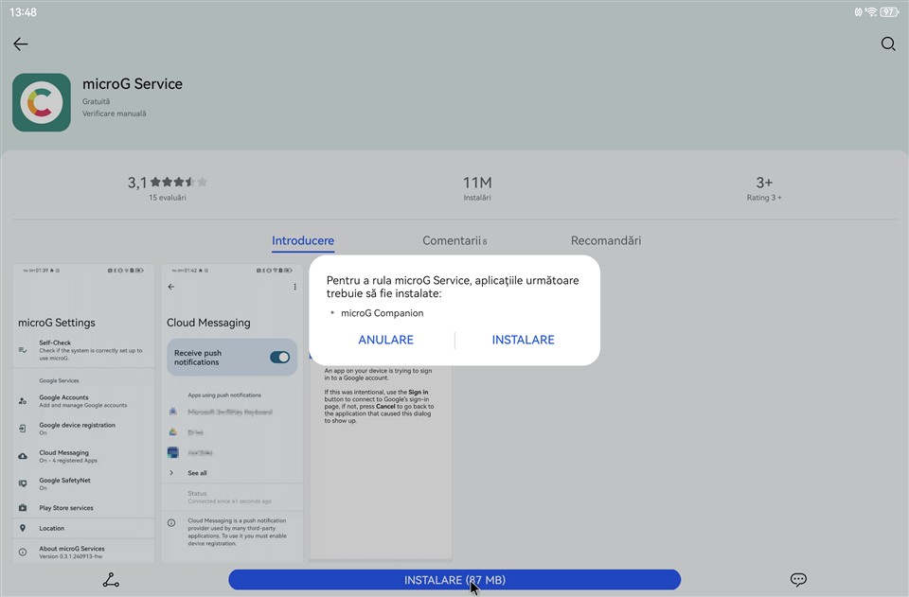This screenshot has height=597, width=909.
Task: Tap the battery indicator in status bar
Action: click(x=888, y=12)
